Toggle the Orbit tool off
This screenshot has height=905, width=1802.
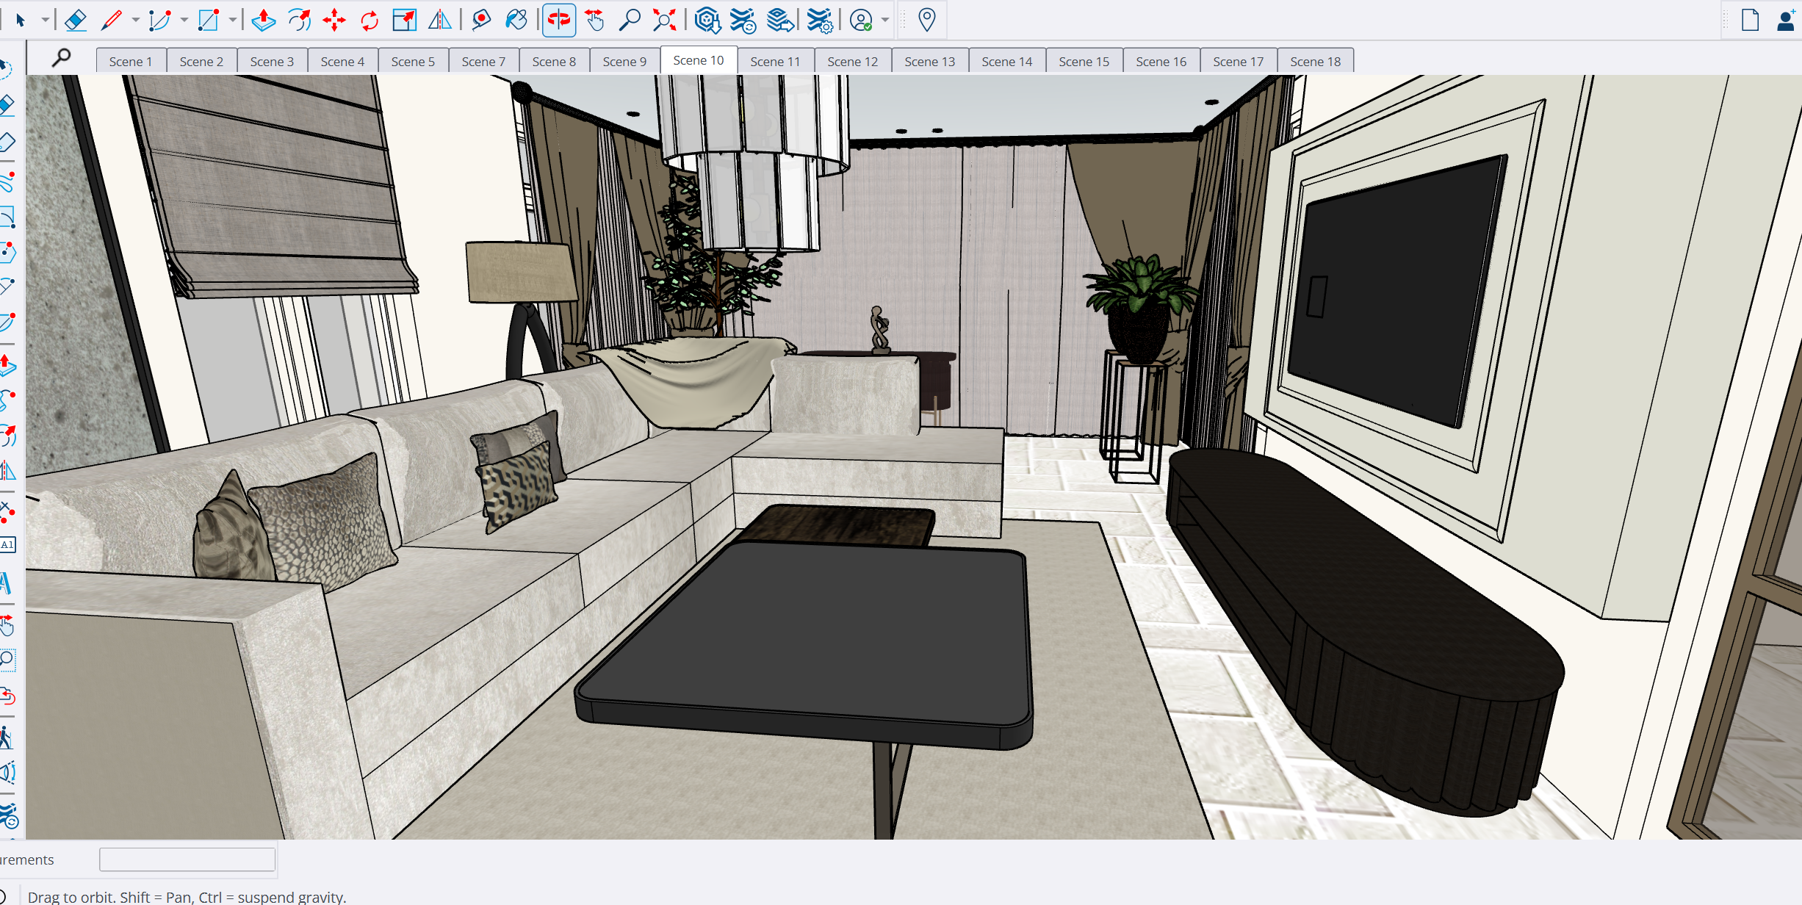click(559, 20)
